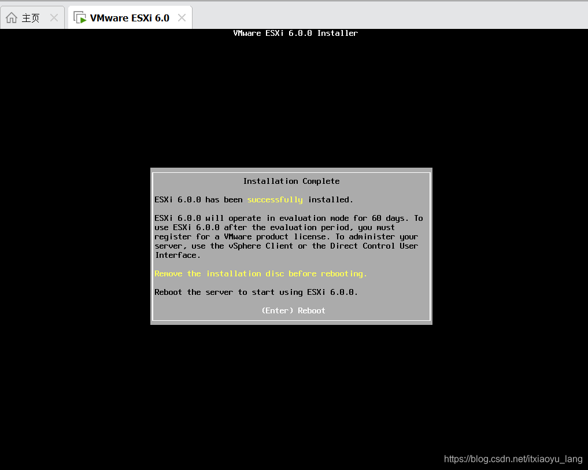Click the 'VMware ESXi 6.0.0 Installer' title
The image size is (588, 470).
295,33
